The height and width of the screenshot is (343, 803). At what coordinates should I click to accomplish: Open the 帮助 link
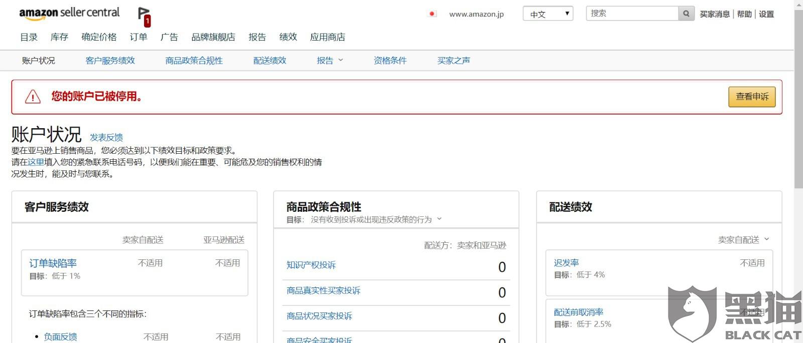(x=744, y=14)
